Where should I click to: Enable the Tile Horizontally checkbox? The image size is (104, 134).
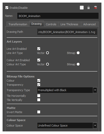(x=39, y=96)
